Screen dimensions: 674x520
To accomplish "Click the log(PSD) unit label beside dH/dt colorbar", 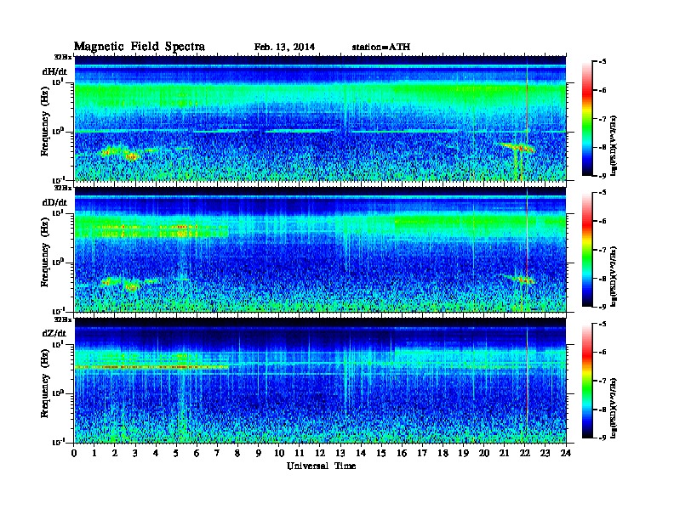I will coord(614,145).
